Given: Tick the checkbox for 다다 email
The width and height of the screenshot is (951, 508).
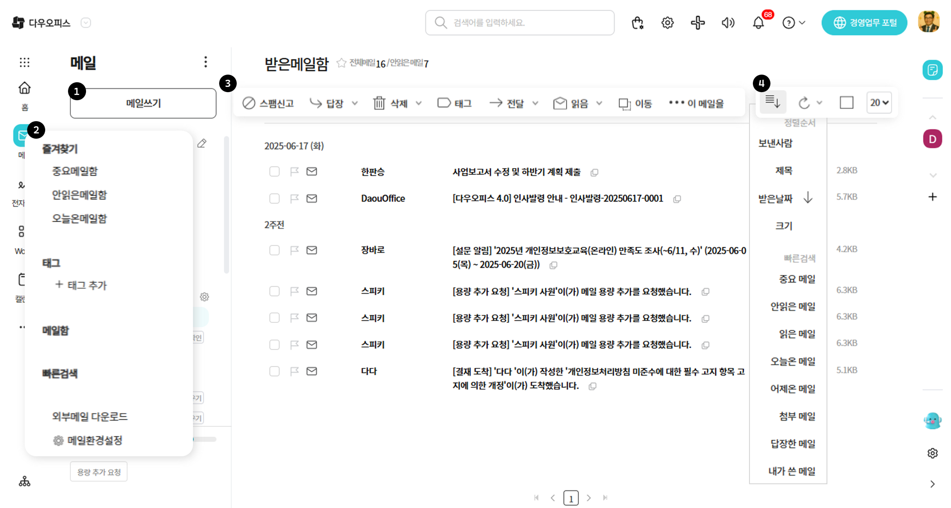Looking at the screenshot, I should (274, 371).
